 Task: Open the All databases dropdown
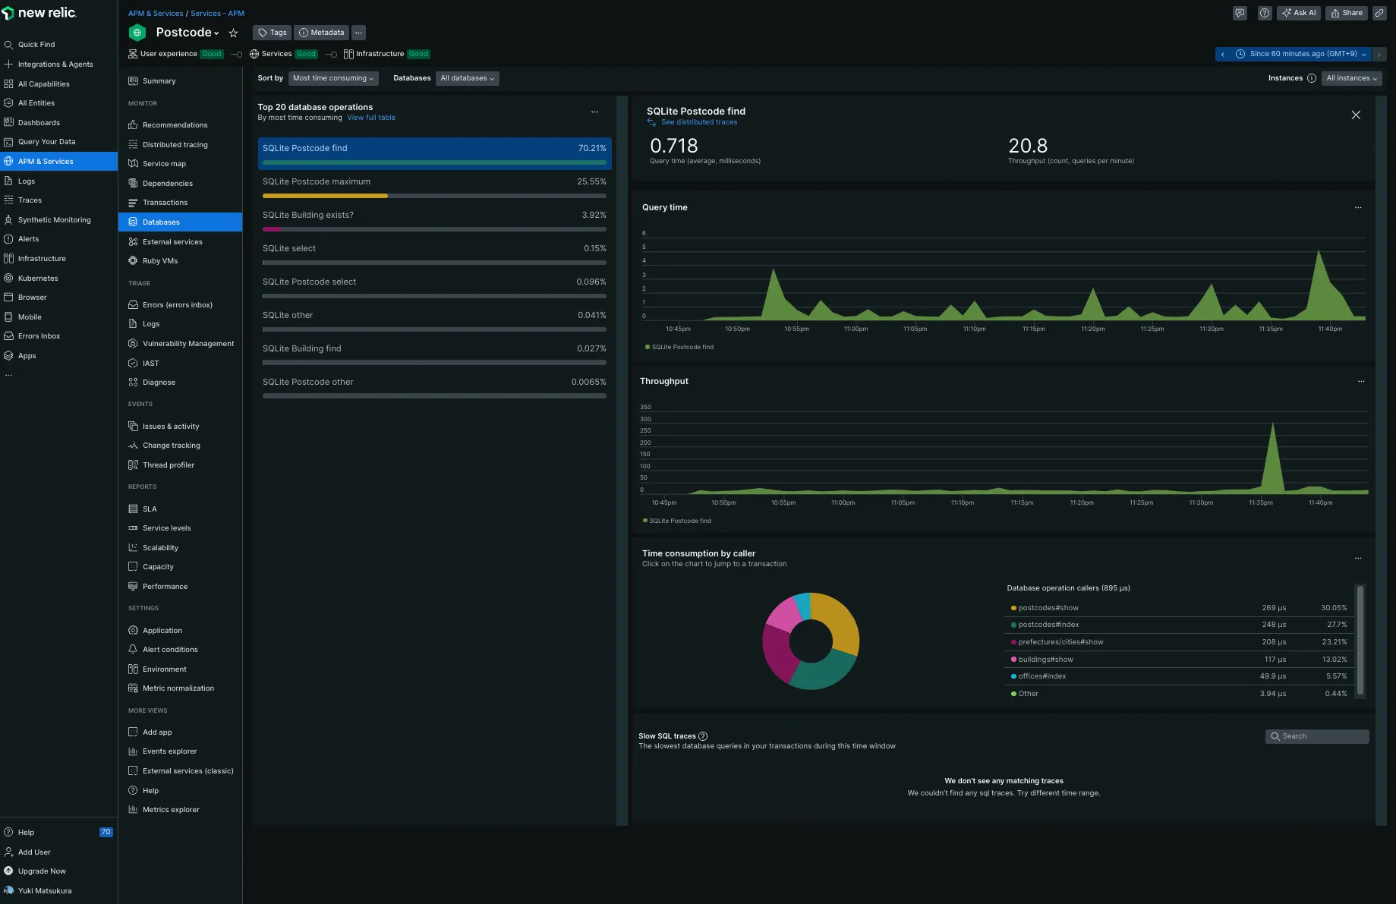pos(467,78)
